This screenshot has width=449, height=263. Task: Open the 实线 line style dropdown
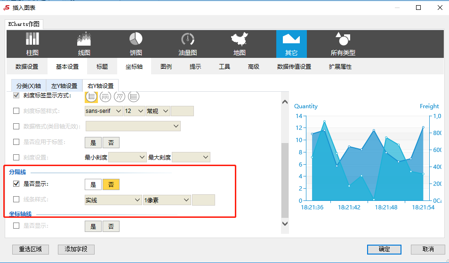pyautogui.click(x=113, y=200)
